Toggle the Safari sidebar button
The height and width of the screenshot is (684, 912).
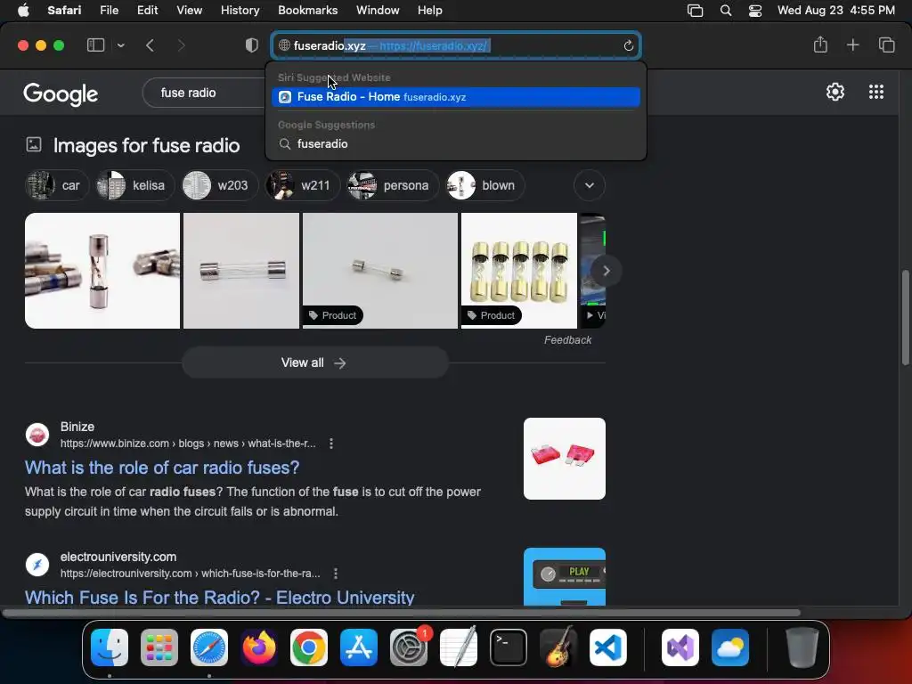tap(95, 45)
